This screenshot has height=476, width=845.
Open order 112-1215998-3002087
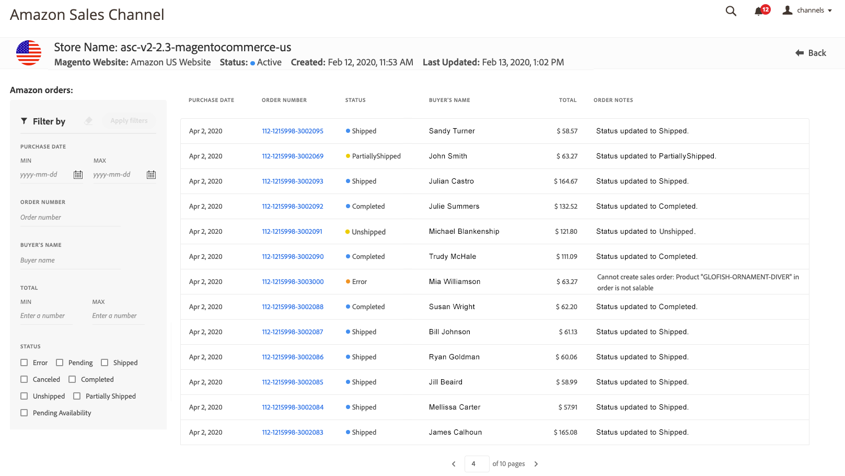[x=293, y=332]
